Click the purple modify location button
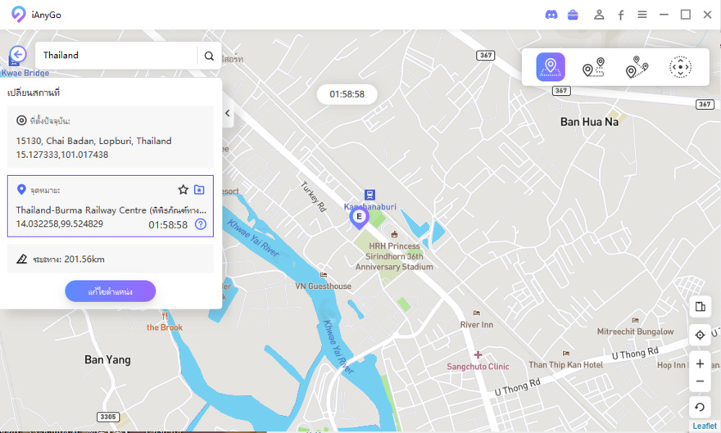This screenshot has height=433, width=721. 111,291
